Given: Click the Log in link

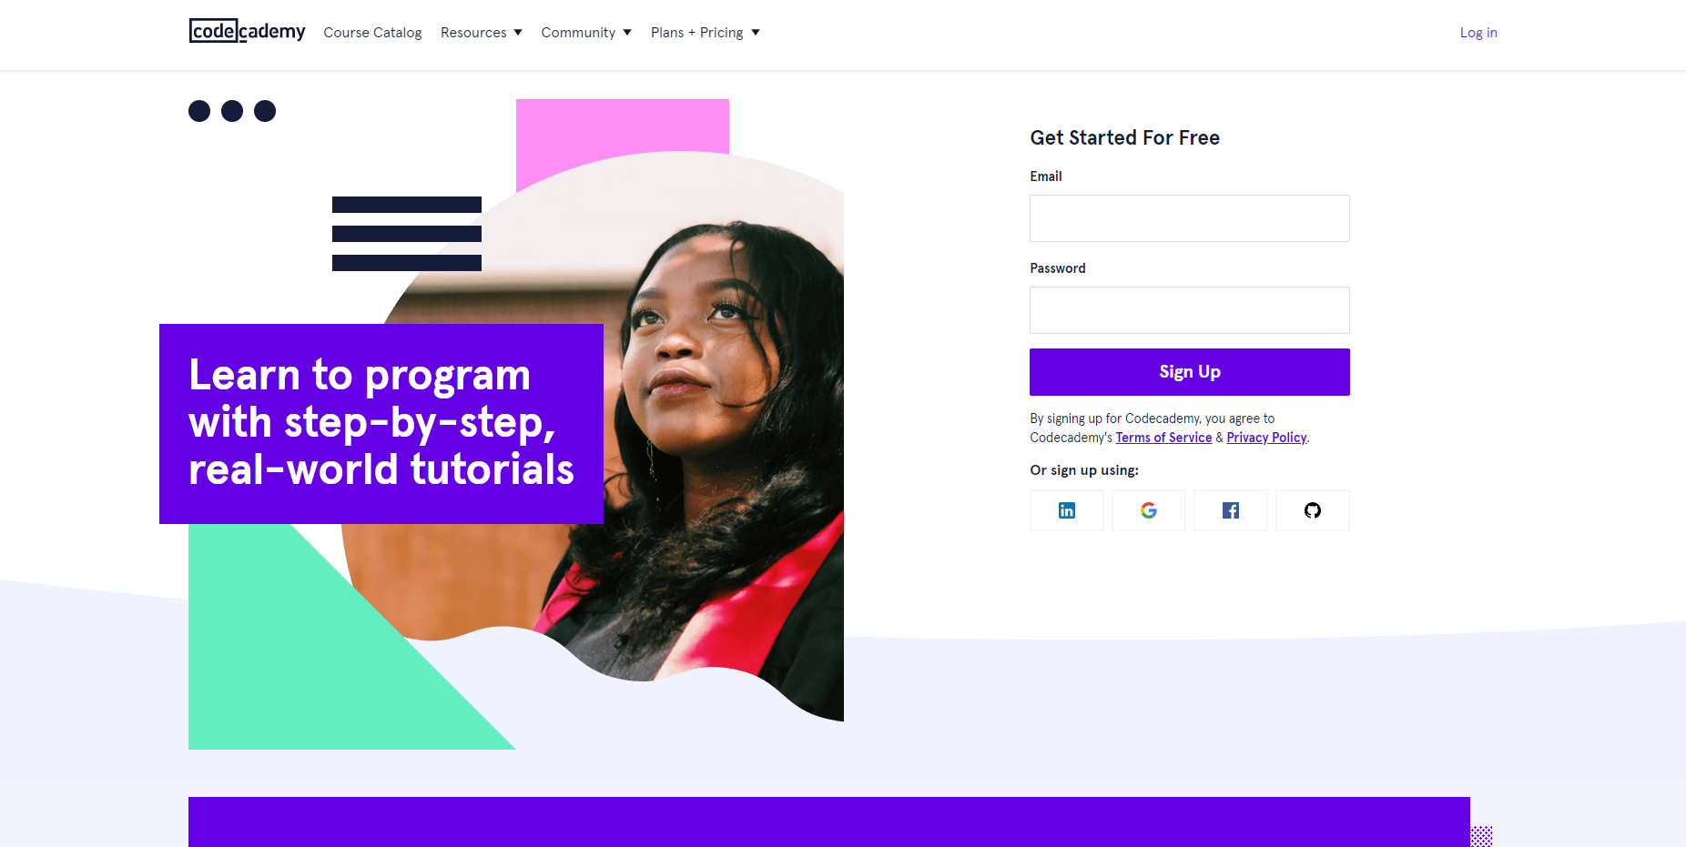Looking at the screenshot, I should coord(1478,33).
